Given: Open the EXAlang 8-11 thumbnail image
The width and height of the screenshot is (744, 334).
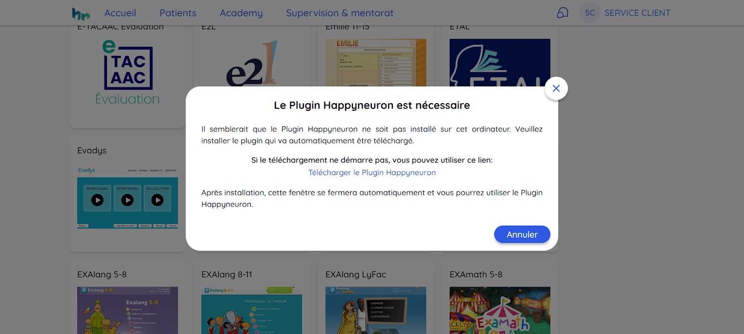Looking at the screenshot, I should tap(252, 310).
